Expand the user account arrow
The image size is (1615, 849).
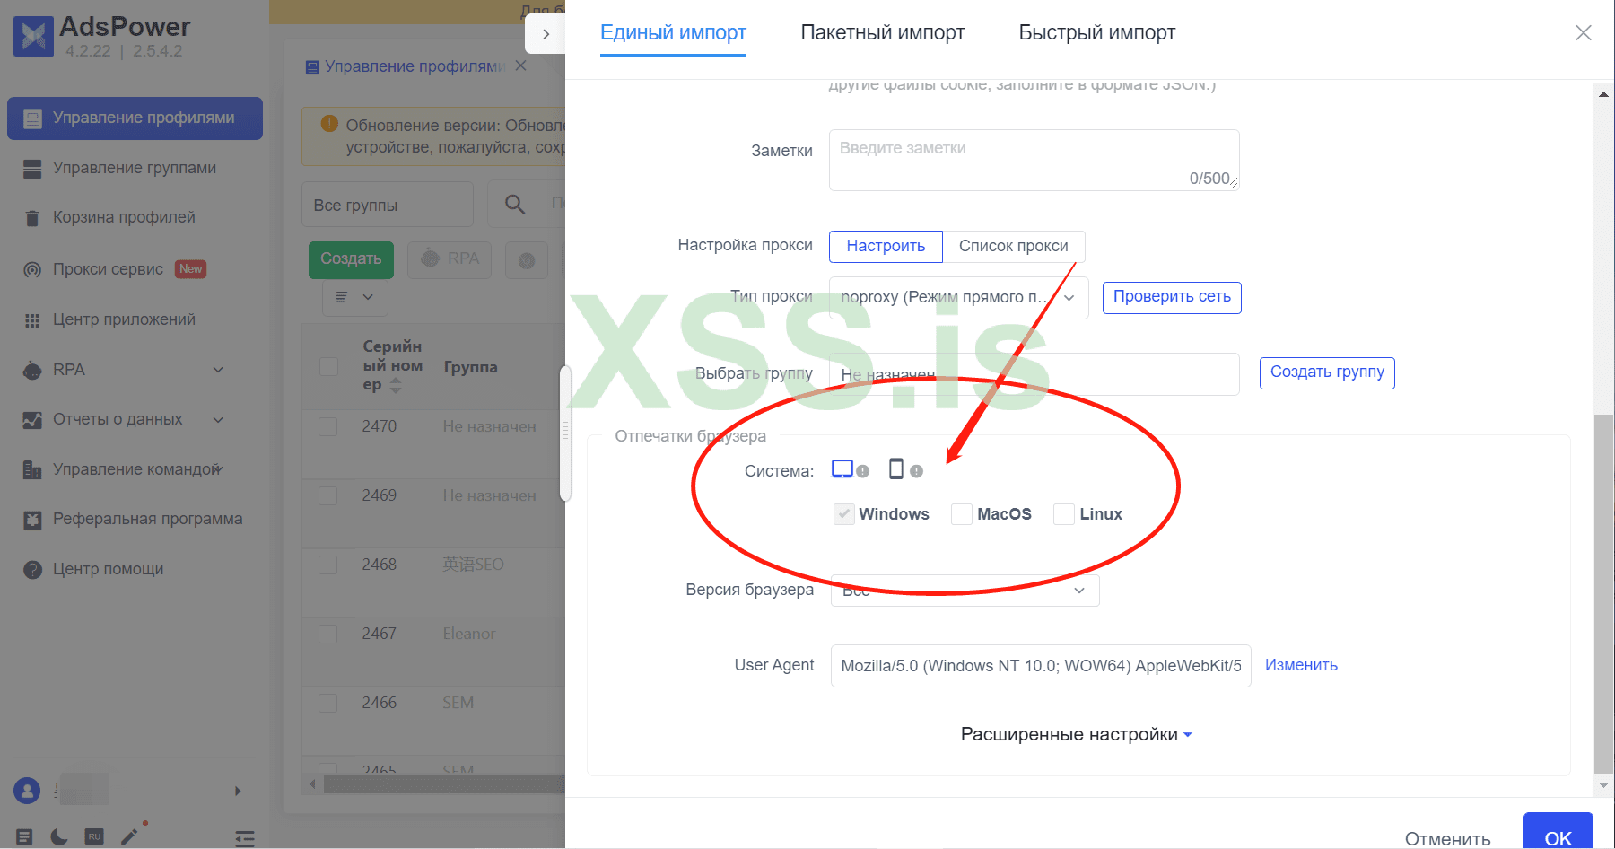[x=238, y=791]
